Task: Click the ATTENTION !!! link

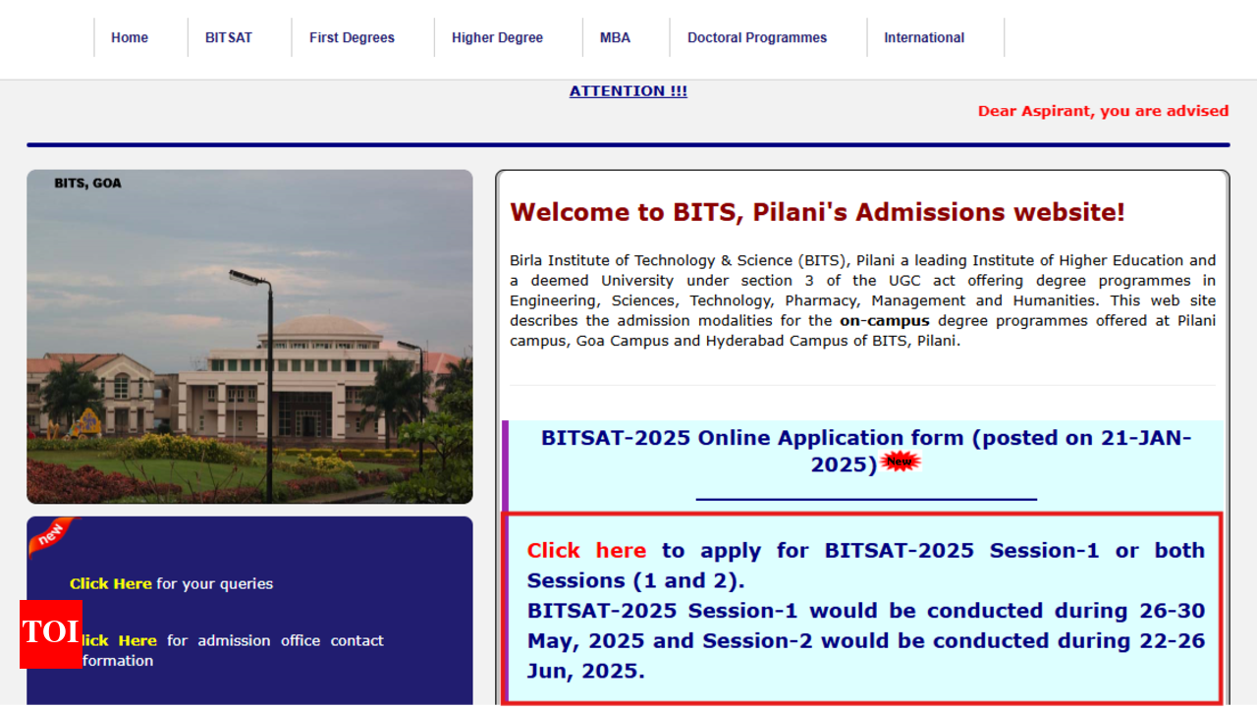Action: pyautogui.click(x=628, y=91)
